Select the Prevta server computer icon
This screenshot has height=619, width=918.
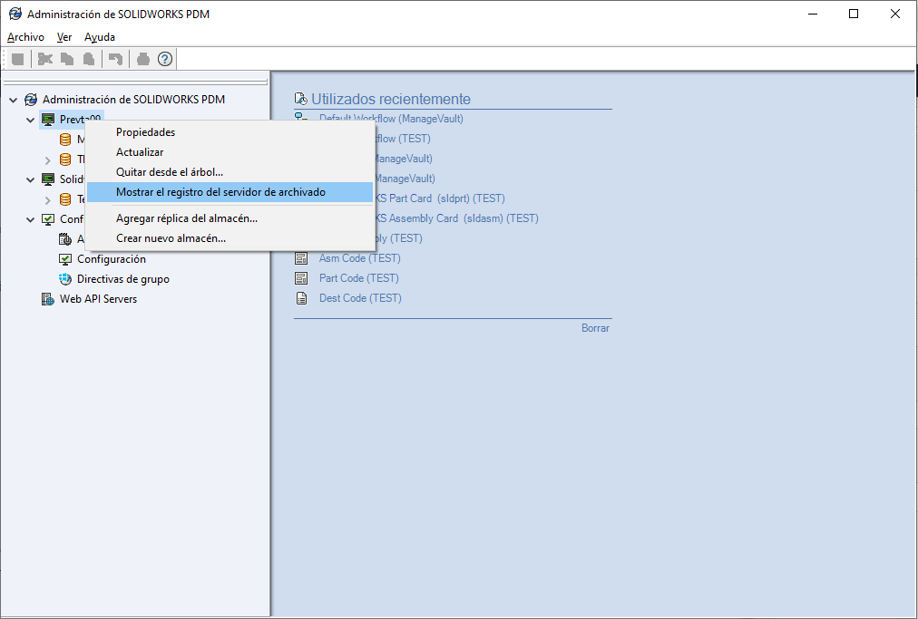(x=48, y=120)
